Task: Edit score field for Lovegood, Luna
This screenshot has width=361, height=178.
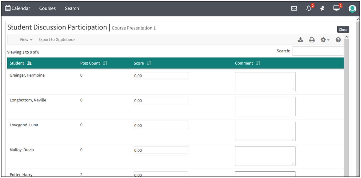Action: (x=161, y=125)
